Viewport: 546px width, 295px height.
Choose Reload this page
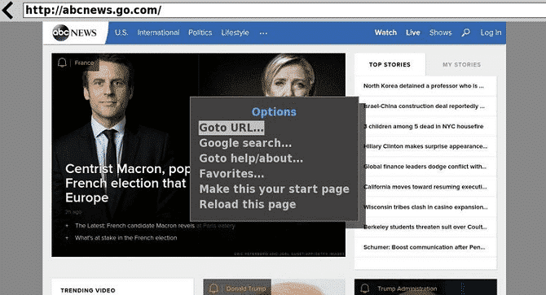click(248, 205)
